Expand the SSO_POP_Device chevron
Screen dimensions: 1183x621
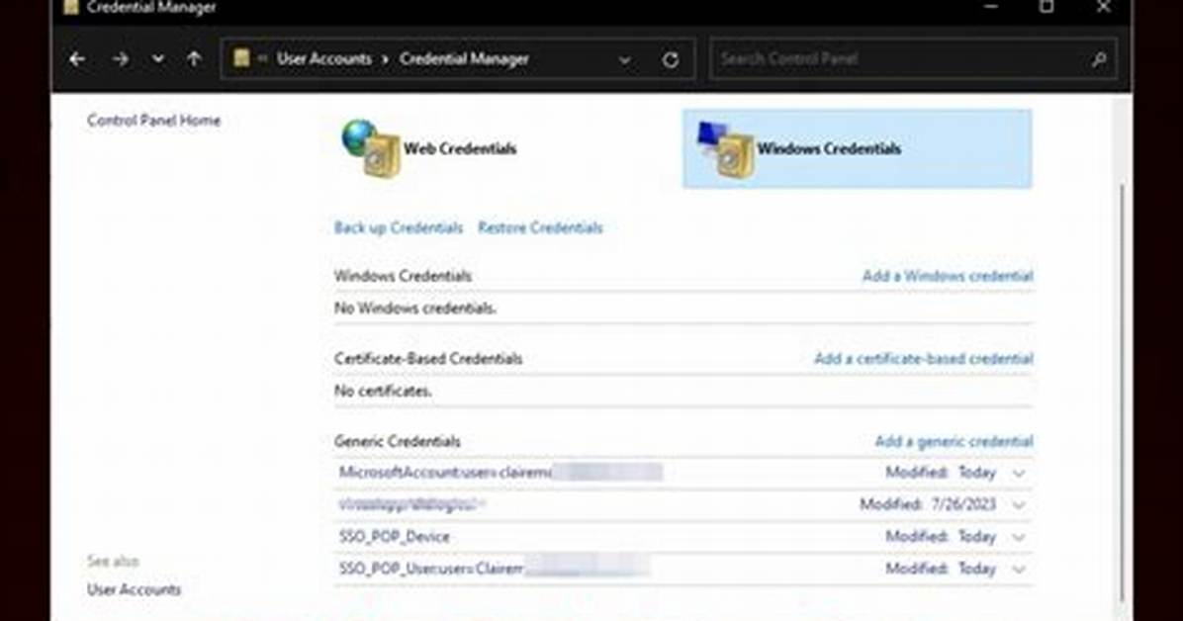(x=1019, y=538)
